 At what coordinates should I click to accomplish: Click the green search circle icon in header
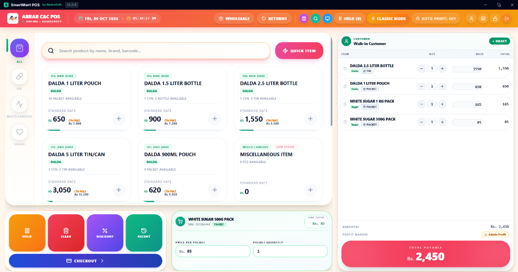[x=316, y=19]
